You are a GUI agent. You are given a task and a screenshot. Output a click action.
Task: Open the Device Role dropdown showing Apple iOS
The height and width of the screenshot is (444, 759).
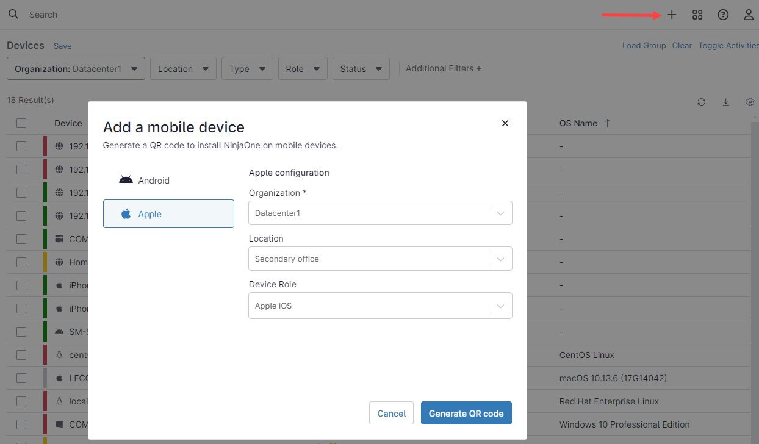pos(379,306)
